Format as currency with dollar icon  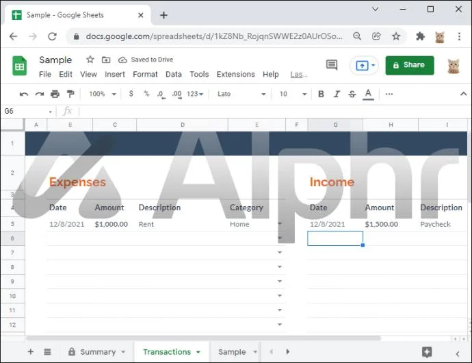pos(131,94)
